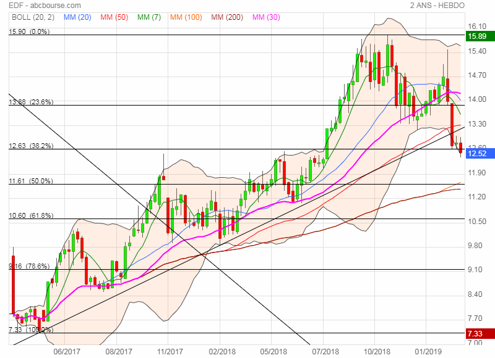Select the MM (200) brown legend entry

pos(227,17)
